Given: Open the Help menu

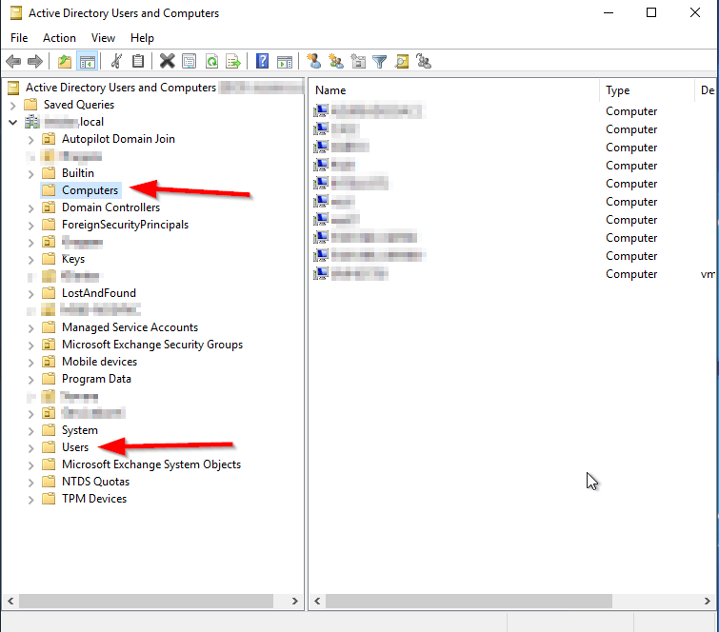Looking at the screenshot, I should [x=142, y=38].
